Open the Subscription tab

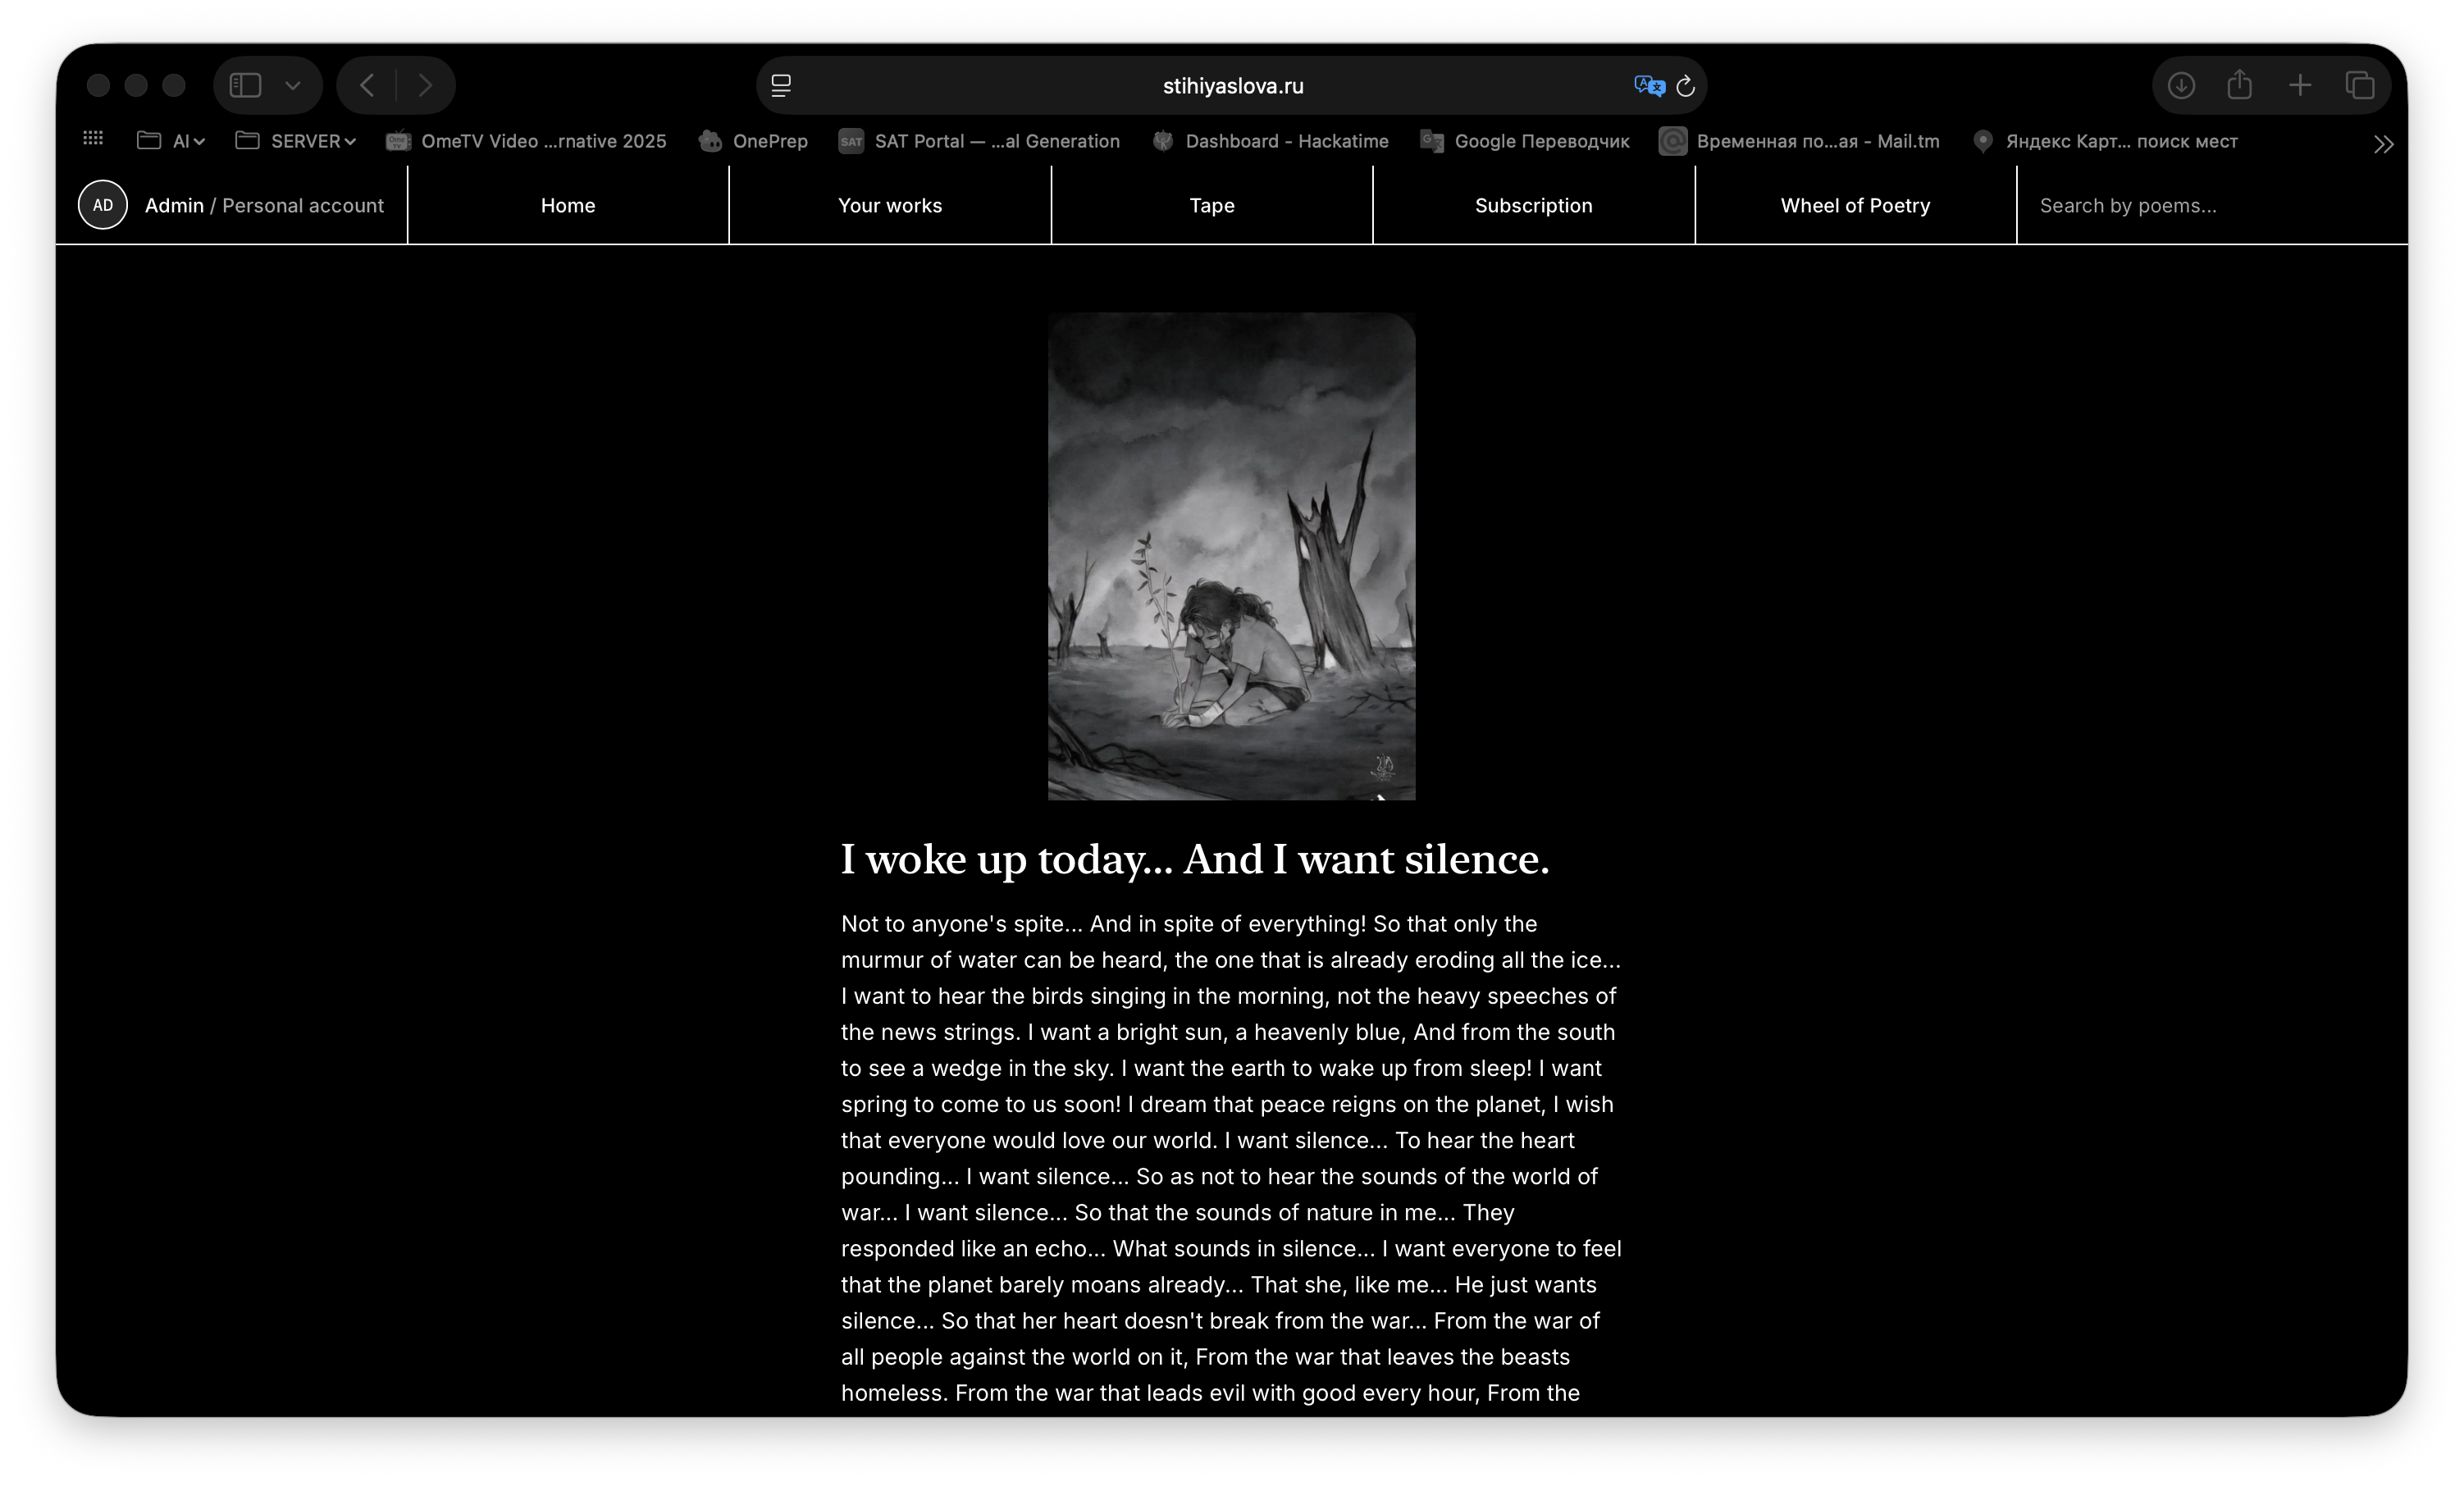click(1534, 205)
